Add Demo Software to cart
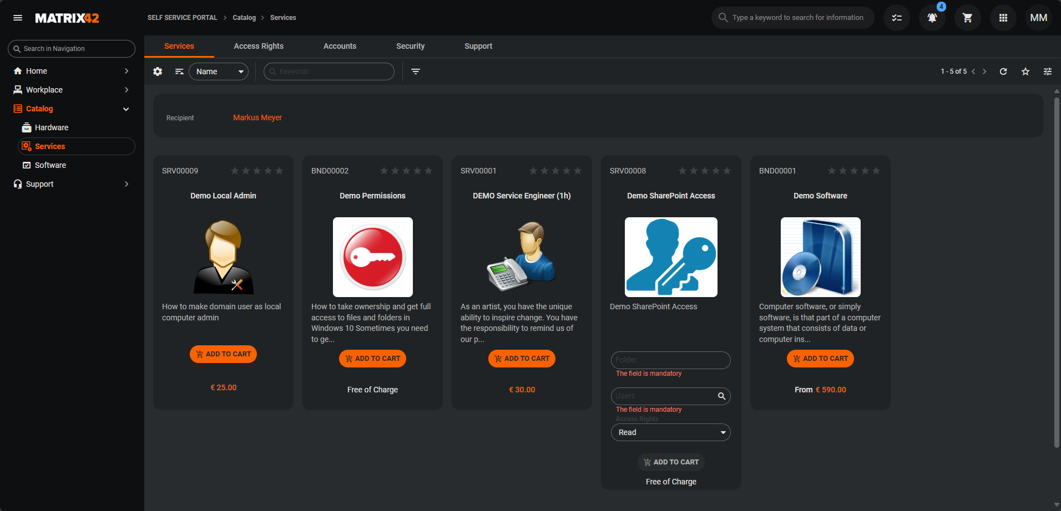 click(x=820, y=359)
